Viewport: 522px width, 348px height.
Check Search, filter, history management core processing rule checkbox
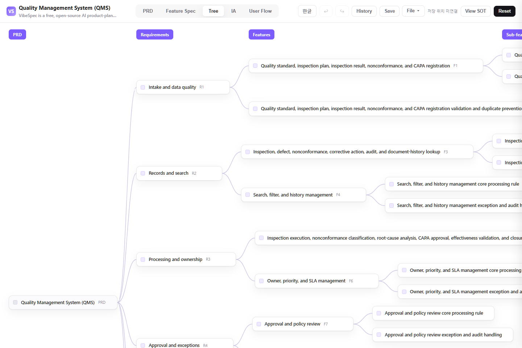pyautogui.click(x=391, y=184)
